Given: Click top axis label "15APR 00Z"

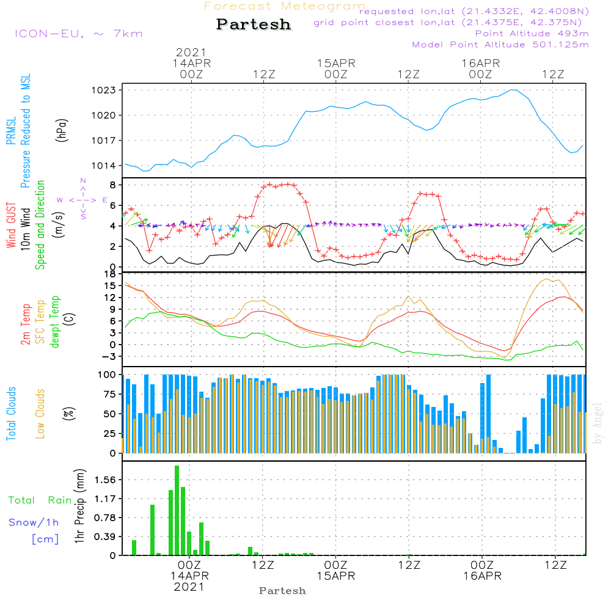Looking at the screenshot, I should [x=336, y=68].
